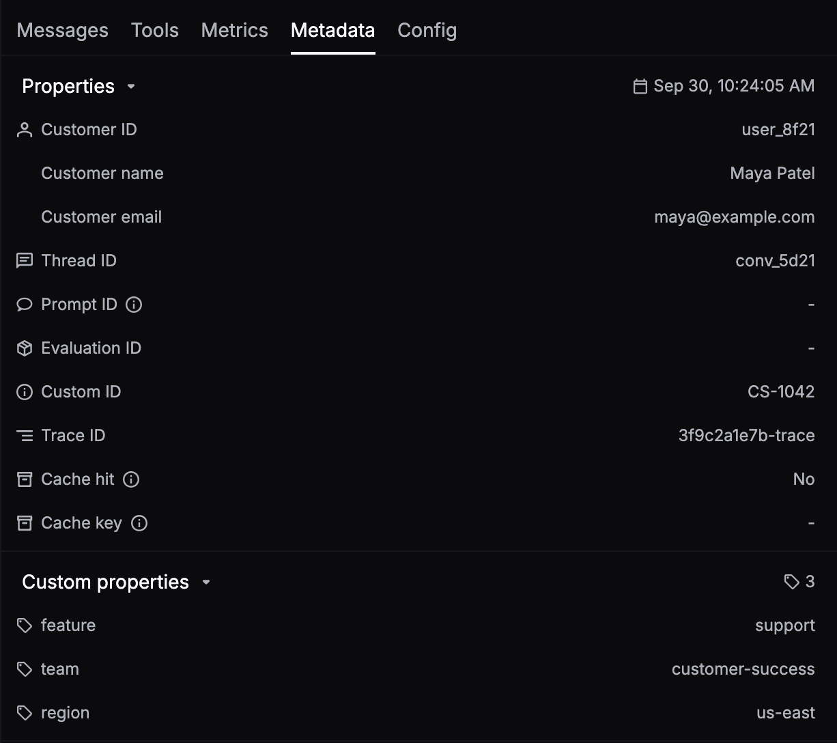Click the Customer email label
This screenshot has height=743, width=837.
tap(102, 217)
